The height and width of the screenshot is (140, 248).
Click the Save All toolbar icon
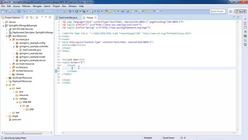(14, 11)
